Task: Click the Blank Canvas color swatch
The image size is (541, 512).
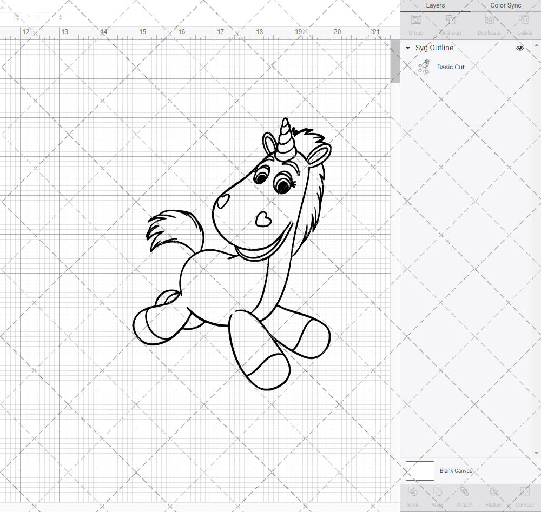Action: pyautogui.click(x=420, y=470)
